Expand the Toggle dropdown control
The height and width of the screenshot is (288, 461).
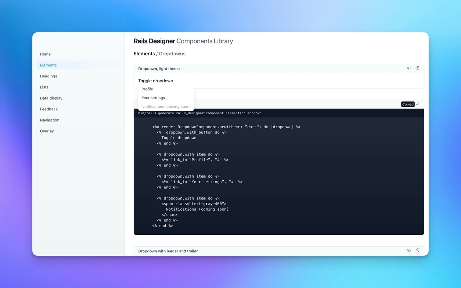point(156,81)
